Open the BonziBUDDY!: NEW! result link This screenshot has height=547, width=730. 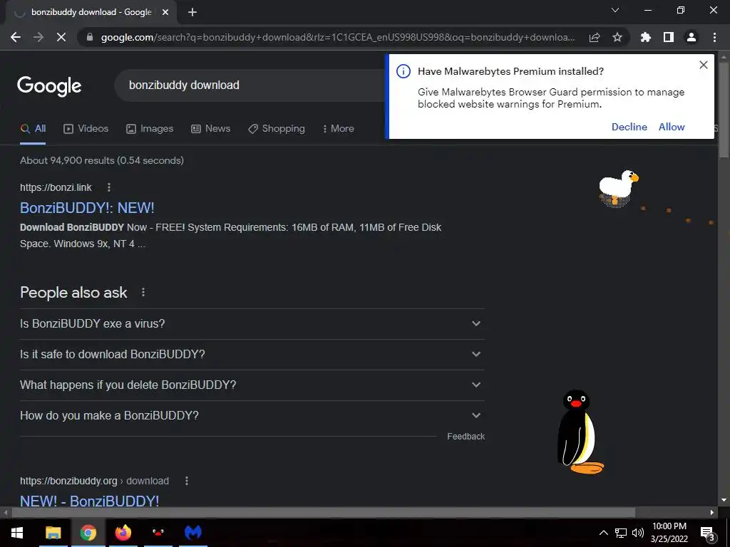coord(87,207)
